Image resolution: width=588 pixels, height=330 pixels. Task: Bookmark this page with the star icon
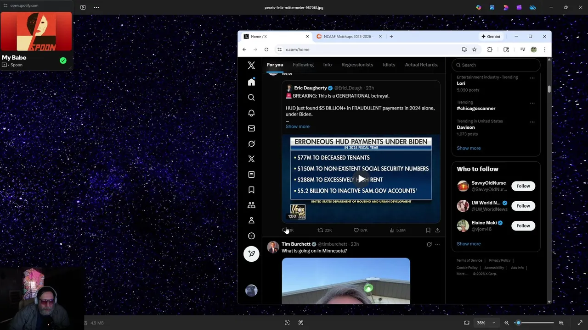[474, 49]
